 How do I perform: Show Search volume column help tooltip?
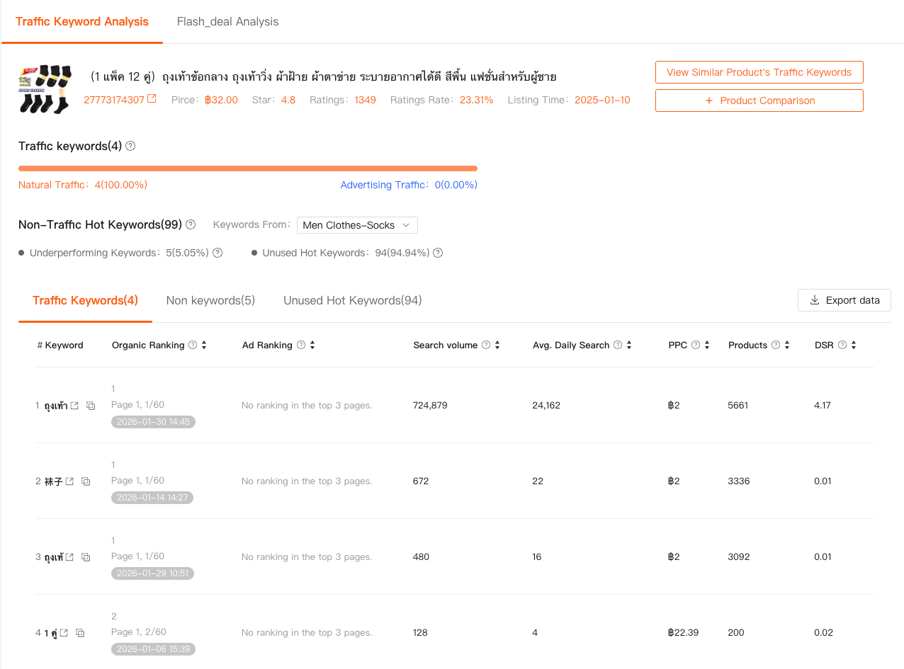(x=486, y=345)
